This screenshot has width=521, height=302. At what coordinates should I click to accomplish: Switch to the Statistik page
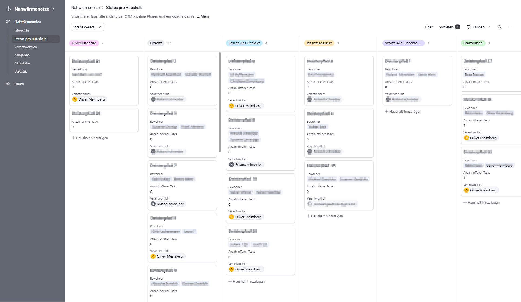(x=21, y=71)
